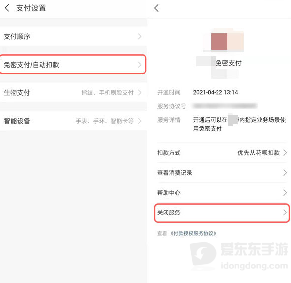Tap the 服务协议号 blurred number

pyautogui.click(x=225, y=106)
